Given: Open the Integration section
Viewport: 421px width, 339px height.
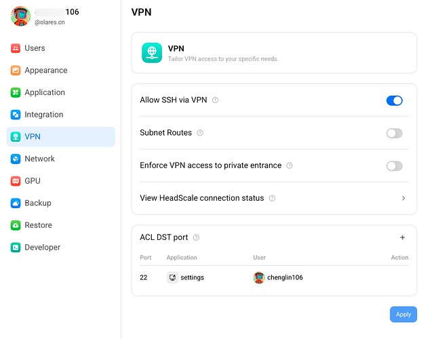Looking at the screenshot, I should pos(61,115).
